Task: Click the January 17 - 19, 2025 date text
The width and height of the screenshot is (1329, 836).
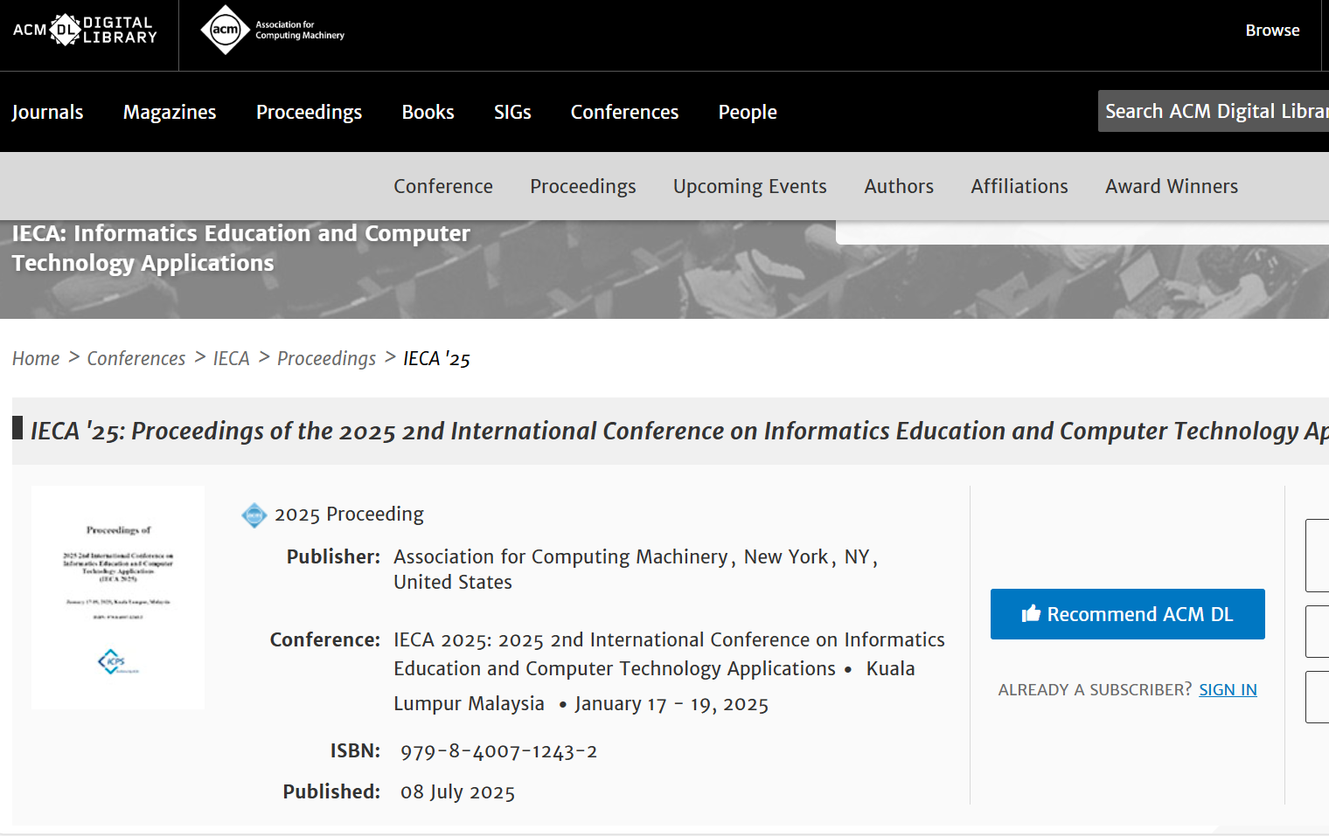Action: point(671,704)
